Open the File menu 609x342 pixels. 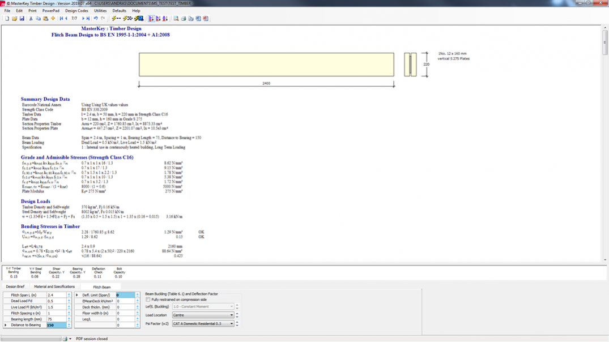7,11
